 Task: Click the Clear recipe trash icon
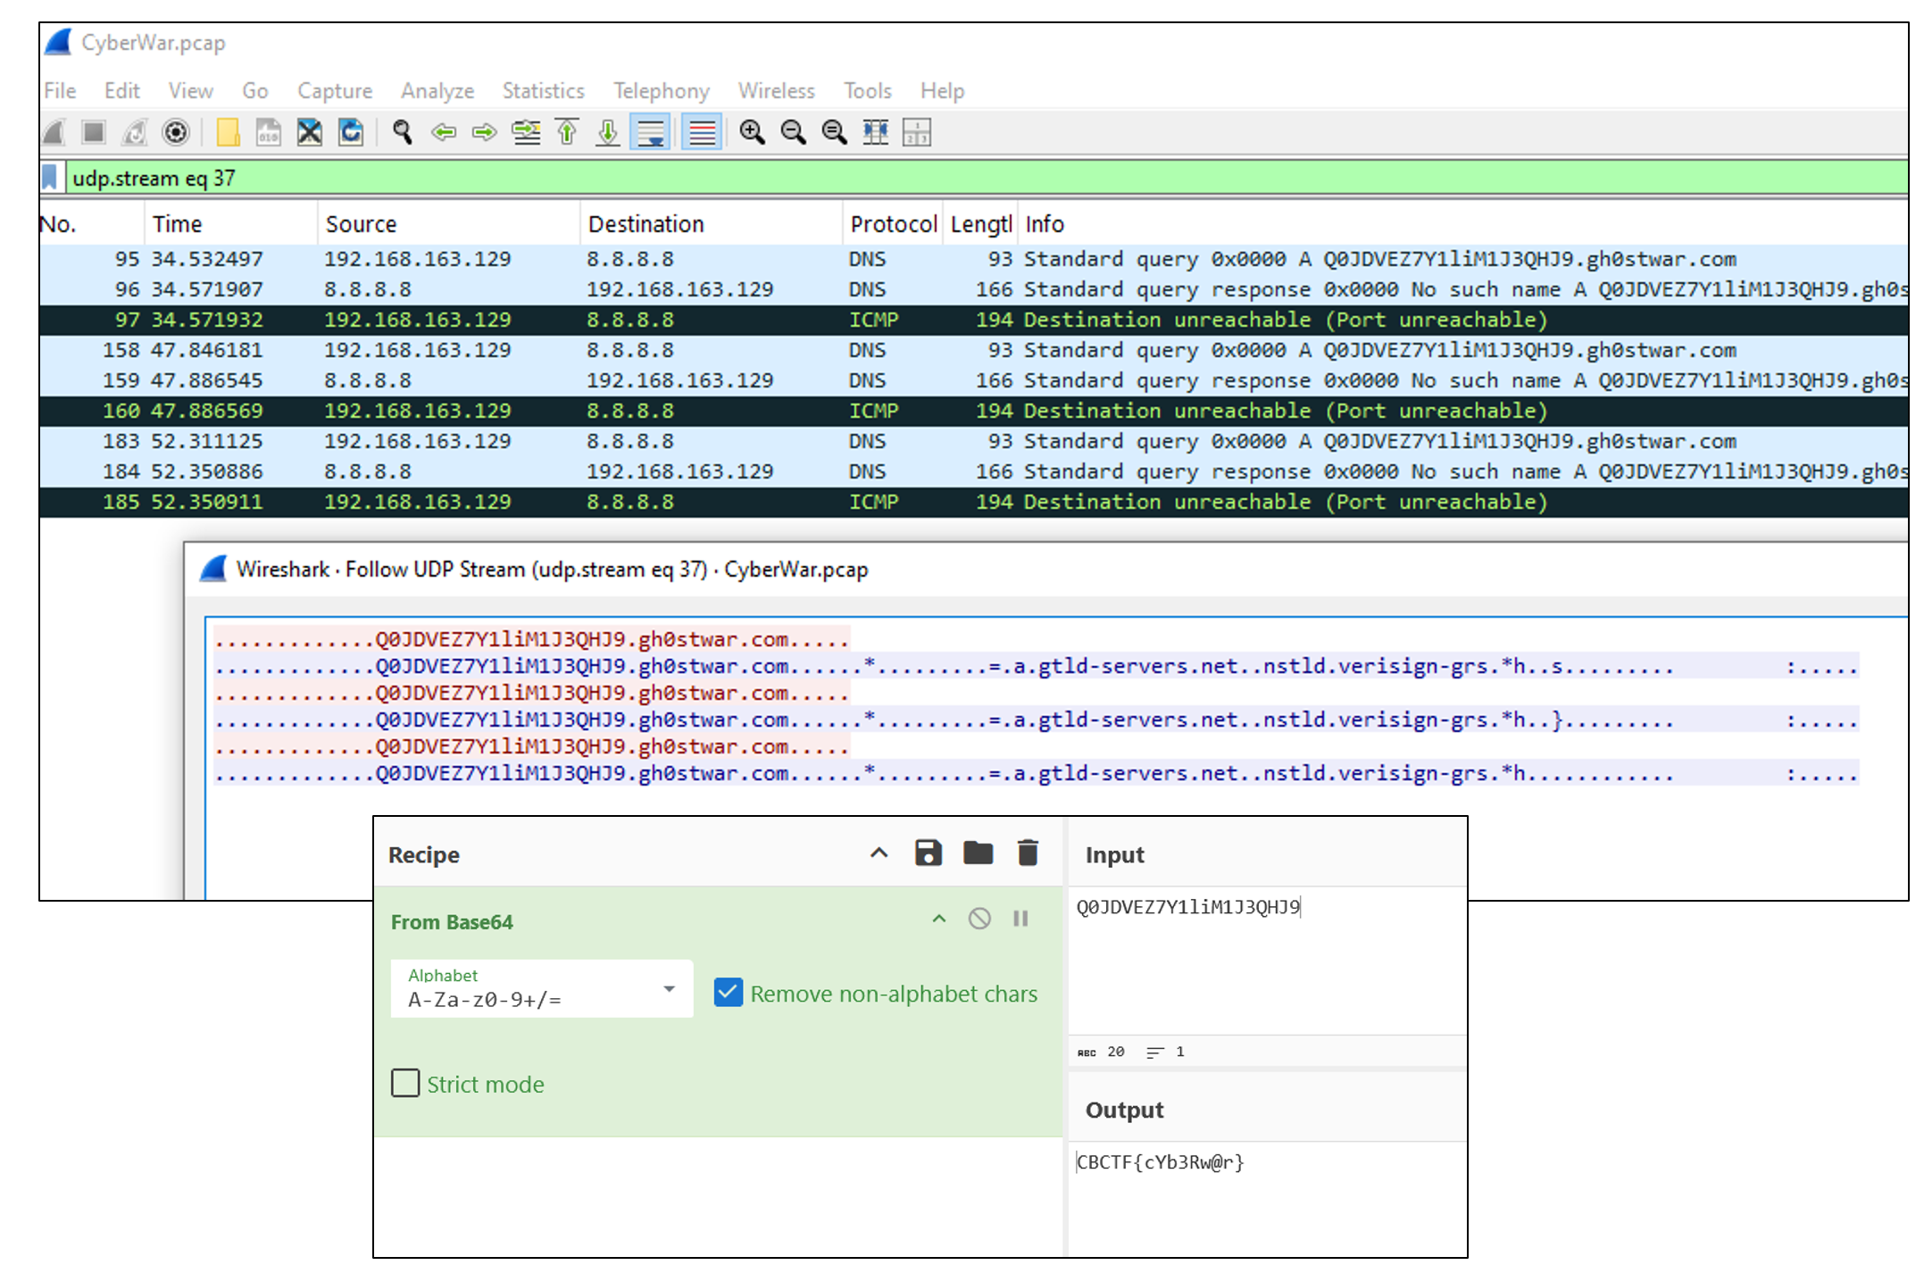pos(1028,853)
